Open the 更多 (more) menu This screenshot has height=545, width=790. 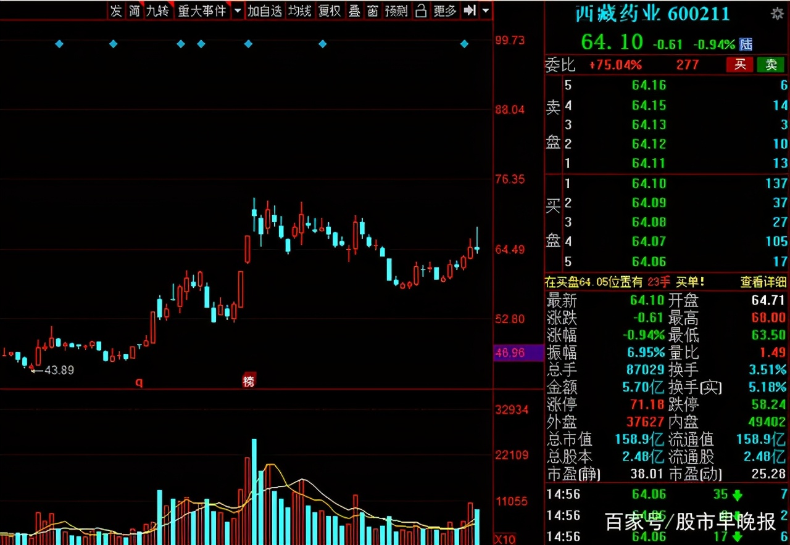[444, 10]
